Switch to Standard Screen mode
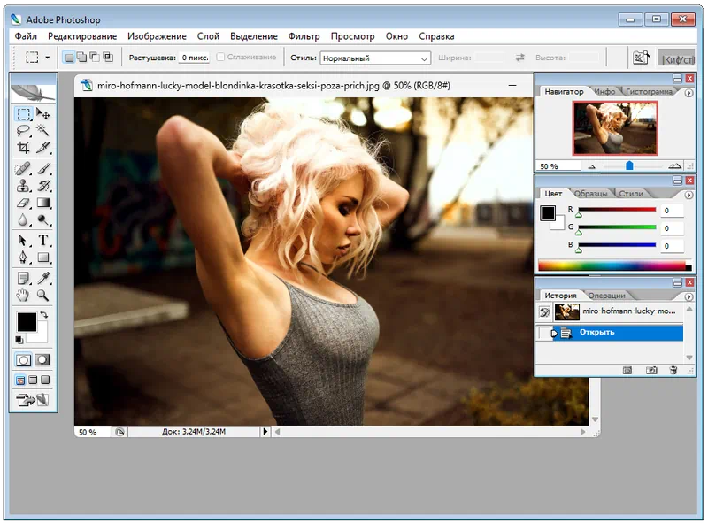Screen dimensions: 708x523 [20, 381]
